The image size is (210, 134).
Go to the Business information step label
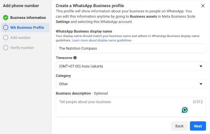(28, 18)
